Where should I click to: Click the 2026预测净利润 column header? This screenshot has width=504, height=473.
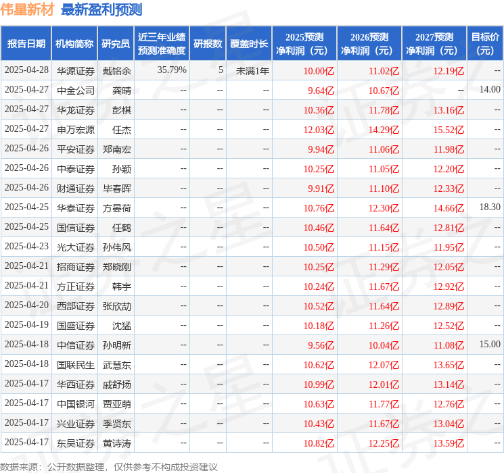tap(369, 44)
